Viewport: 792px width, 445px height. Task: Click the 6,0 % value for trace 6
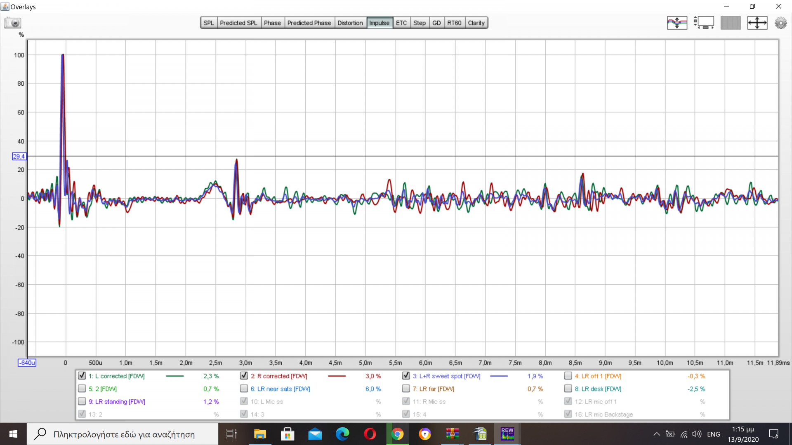373,389
